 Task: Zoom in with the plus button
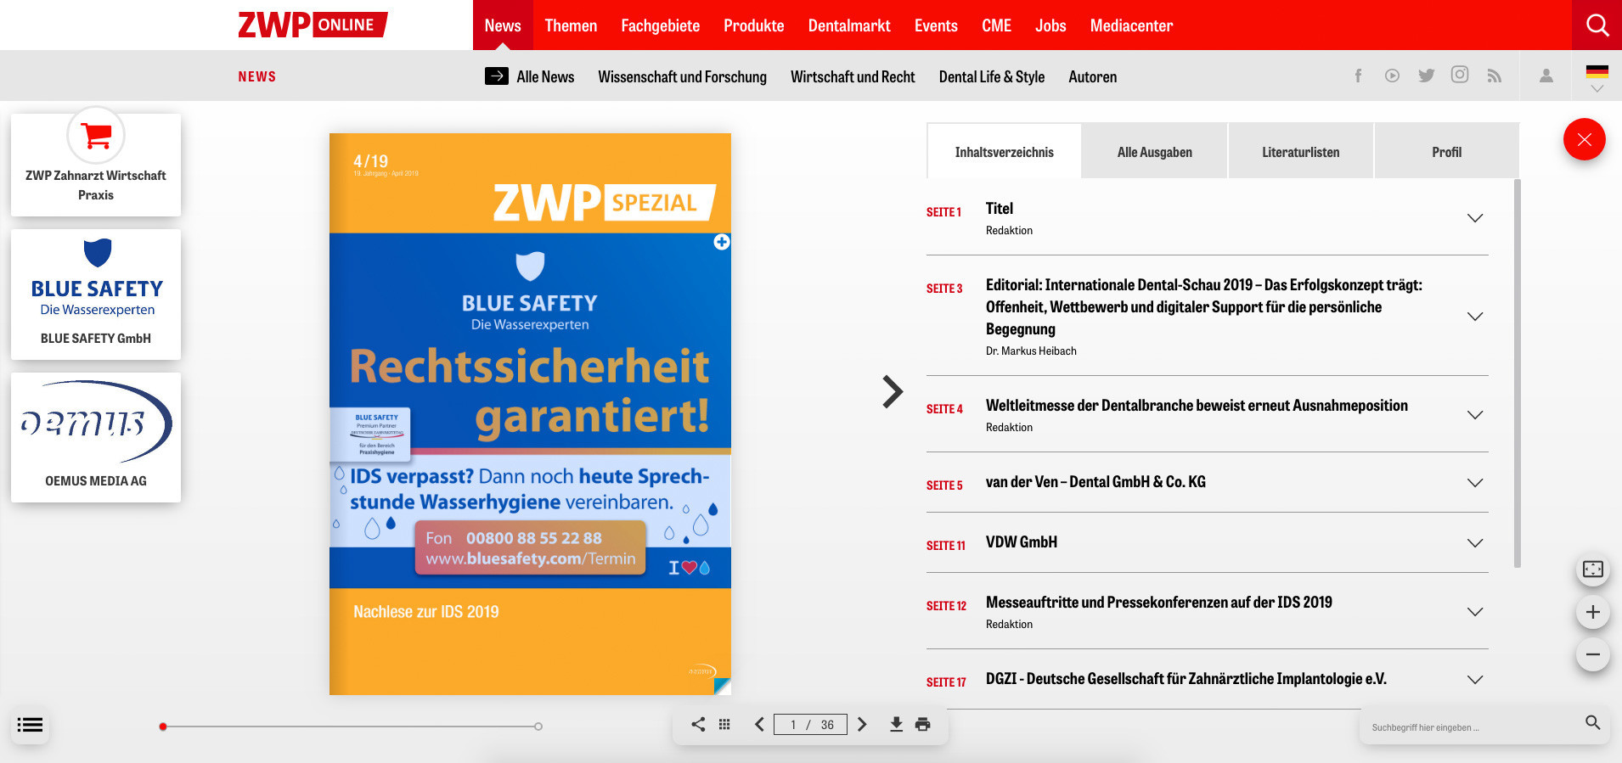coord(1593,612)
